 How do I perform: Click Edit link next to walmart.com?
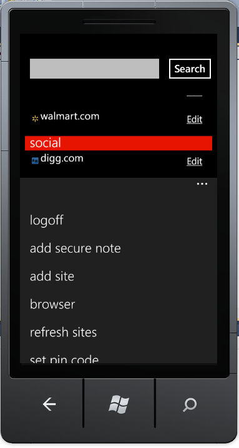[195, 119]
